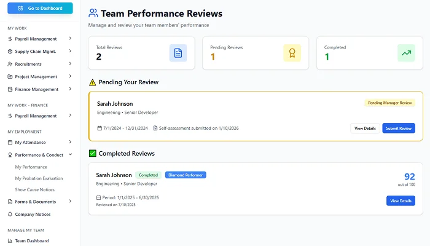Submit Review for Sarah Johnson
The image size is (430, 246).
[x=398, y=128]
